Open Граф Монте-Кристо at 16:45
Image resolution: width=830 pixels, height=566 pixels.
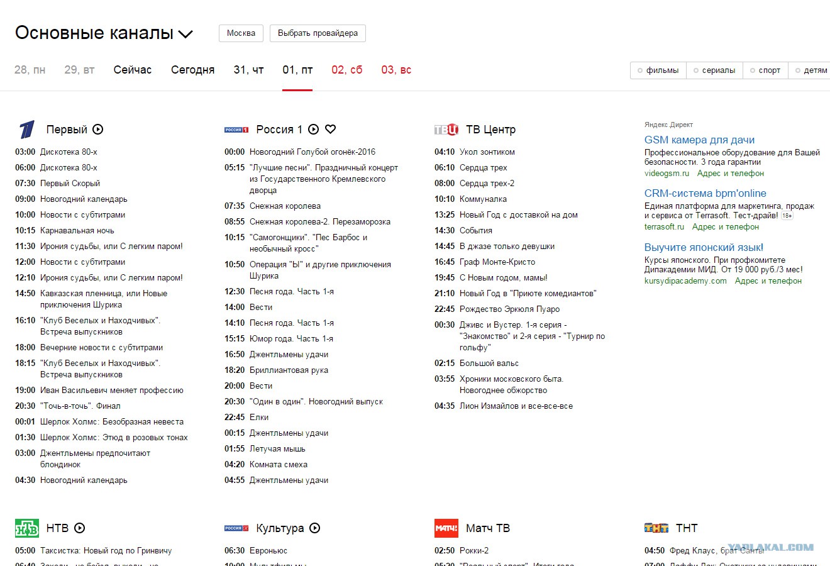(x=497, y=262)
